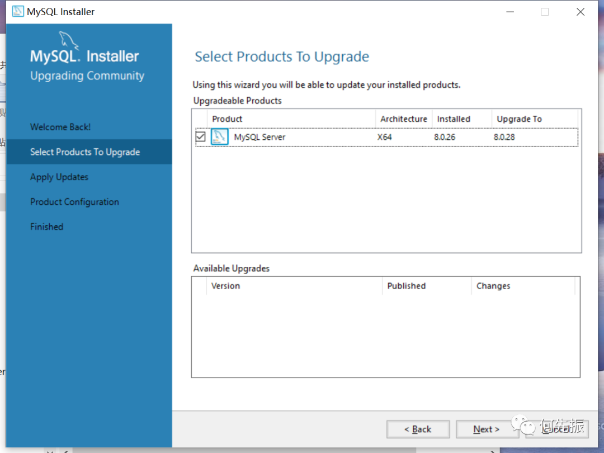The height and width of the screenshot is (453, 604).
Task: Click the MySQL Server product icon
Action: (x=220, y=137)
